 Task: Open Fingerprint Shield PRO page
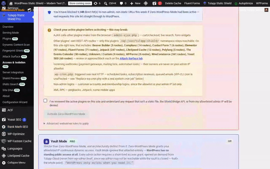pos(16,50)
